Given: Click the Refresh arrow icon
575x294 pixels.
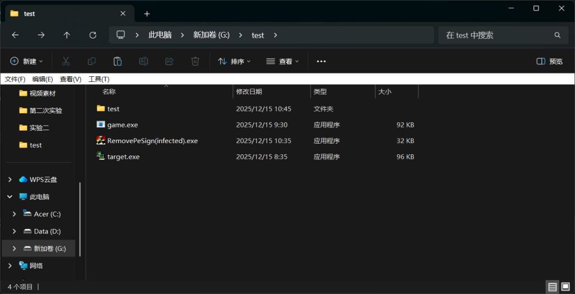Looking at the screenshot, I should 93,35.
